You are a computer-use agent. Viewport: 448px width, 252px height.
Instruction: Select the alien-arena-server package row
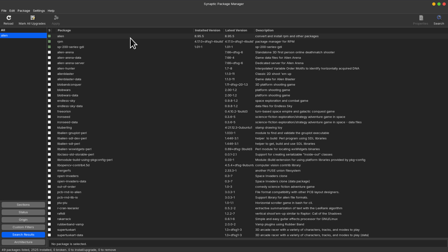(x=247, y=63)
